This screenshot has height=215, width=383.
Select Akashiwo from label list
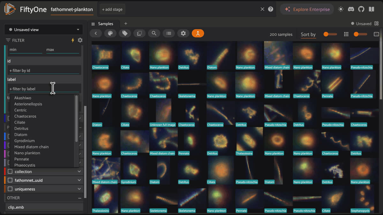click(23, 98)
